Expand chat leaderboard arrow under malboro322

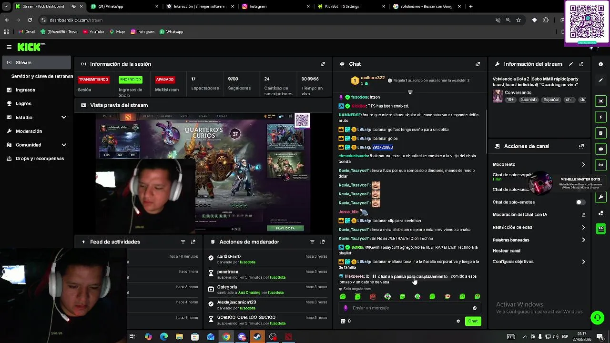410,92
